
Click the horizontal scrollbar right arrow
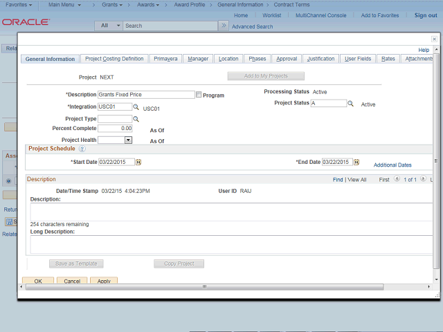[x=429, y=287]
